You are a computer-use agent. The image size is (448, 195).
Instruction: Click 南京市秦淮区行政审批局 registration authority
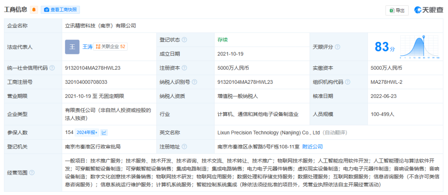[93, 147]
